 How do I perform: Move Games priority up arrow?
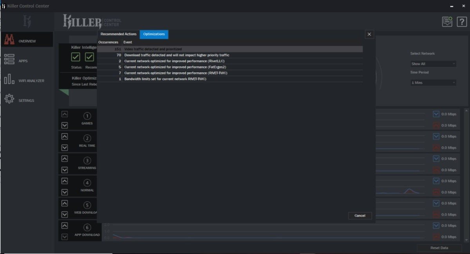point(65,114)
